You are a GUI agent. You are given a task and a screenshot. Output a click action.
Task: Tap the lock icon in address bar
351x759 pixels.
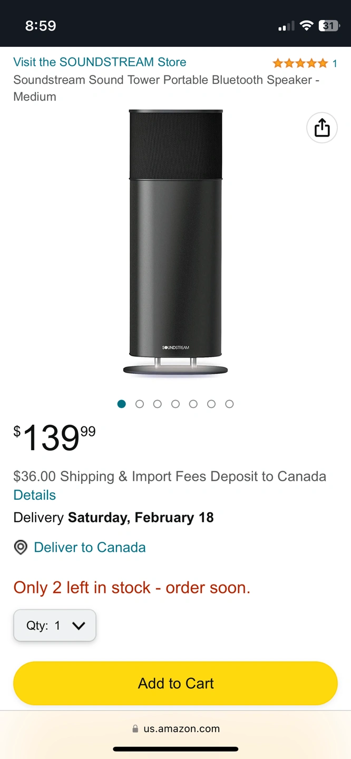point(136,729)
